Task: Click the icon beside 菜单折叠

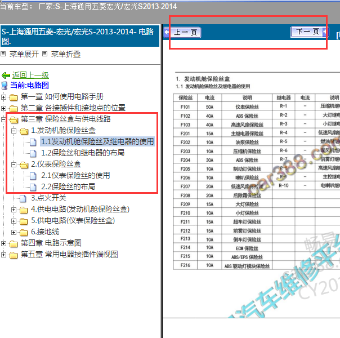Action: [x=44, y=54]
